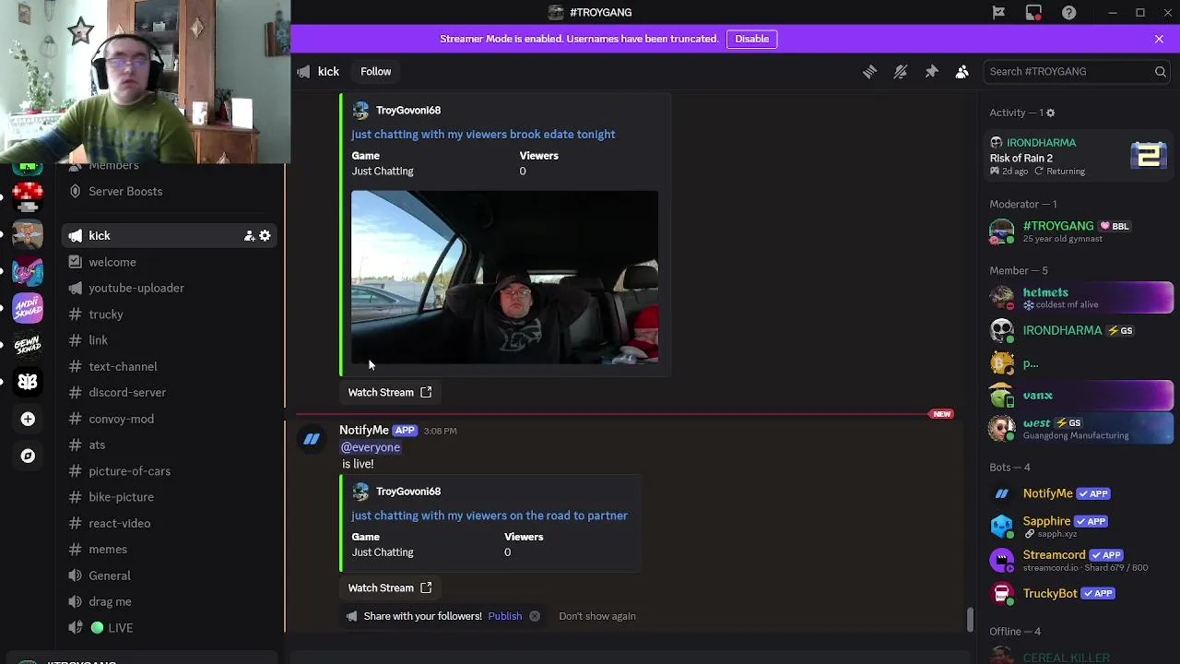Open vanx member profile
This screenshot has height=664, width=1180.
tap(1079, 396)
